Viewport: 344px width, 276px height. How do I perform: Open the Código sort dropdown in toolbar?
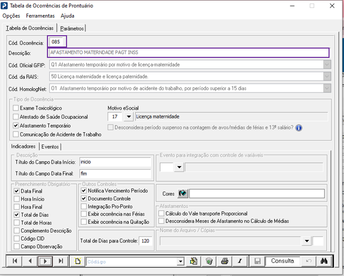(180, 262)
